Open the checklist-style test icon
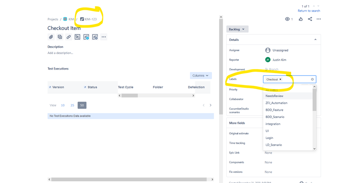This screenshot has width=351, height=183. (x=77, y=37)
